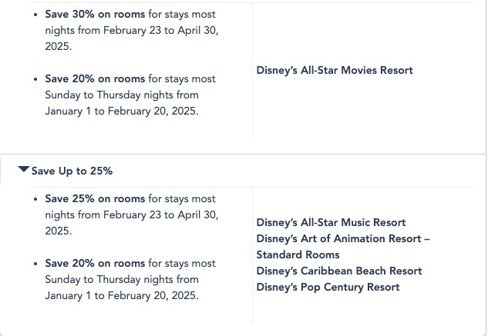Click January 1 to February 20 in the bottom section
The height and width of the screenshot is (336, 488).
121,295
